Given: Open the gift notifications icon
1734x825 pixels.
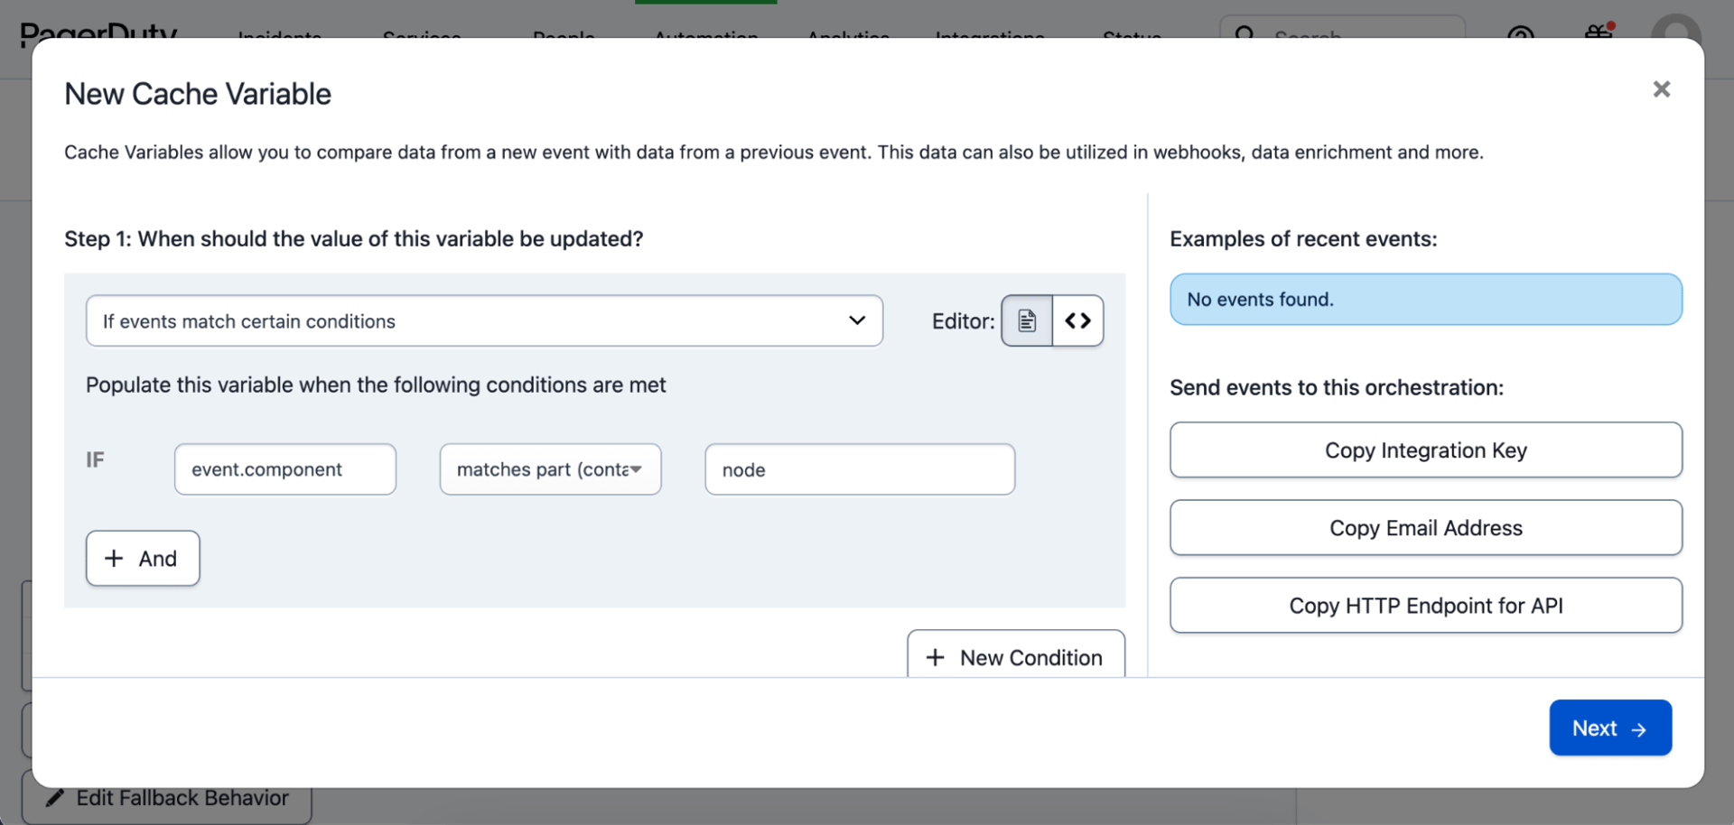Looking at the screenshot, I should point(1599,32).
